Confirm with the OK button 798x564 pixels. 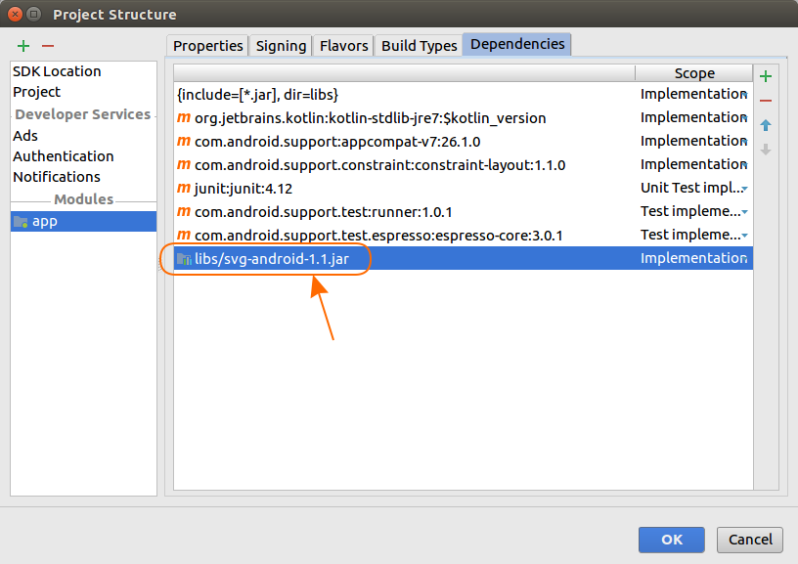(x=671, y=540)
